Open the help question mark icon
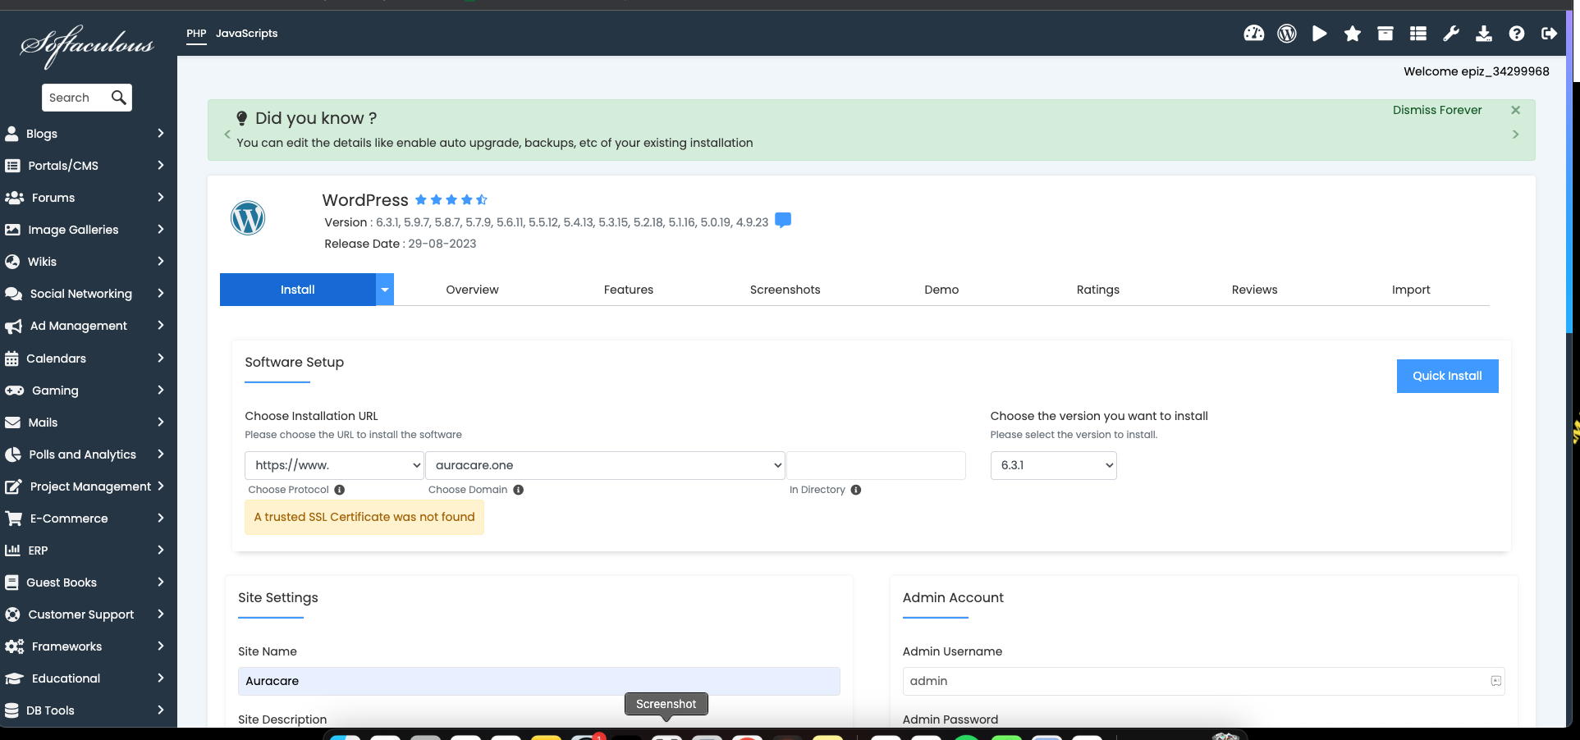The width and height of the screenshot is (1580, 740). pyautogui.click(x=1516, y=34)
